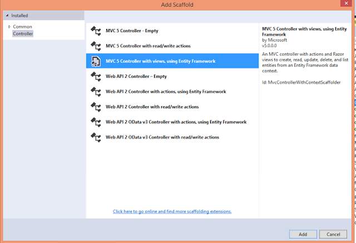The width and height of the screenshot is (356, 243).
Task: Click the 'by Microsoft' text in details pane
Action: point(274,40)
